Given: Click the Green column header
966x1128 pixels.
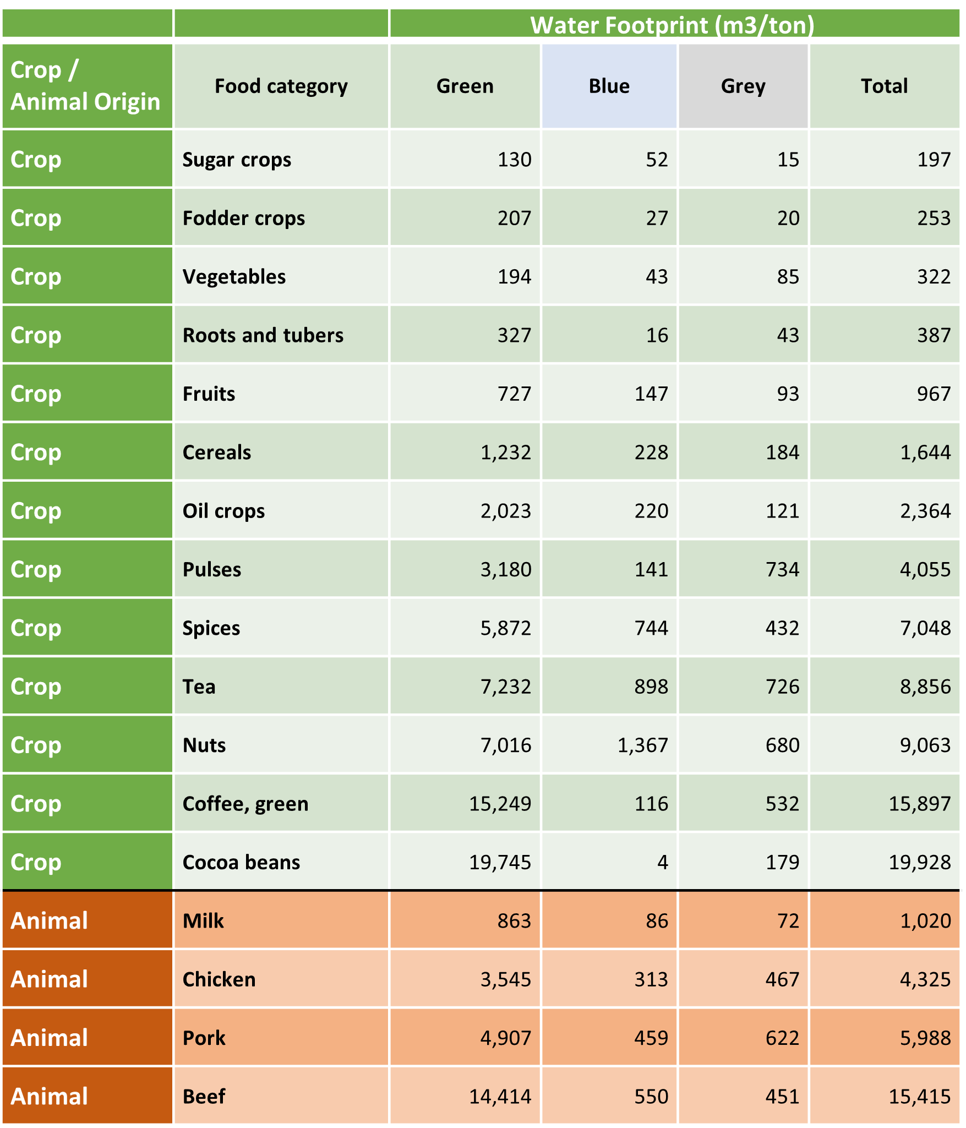Looking at the screenshot, I should (x=465, y=86).
